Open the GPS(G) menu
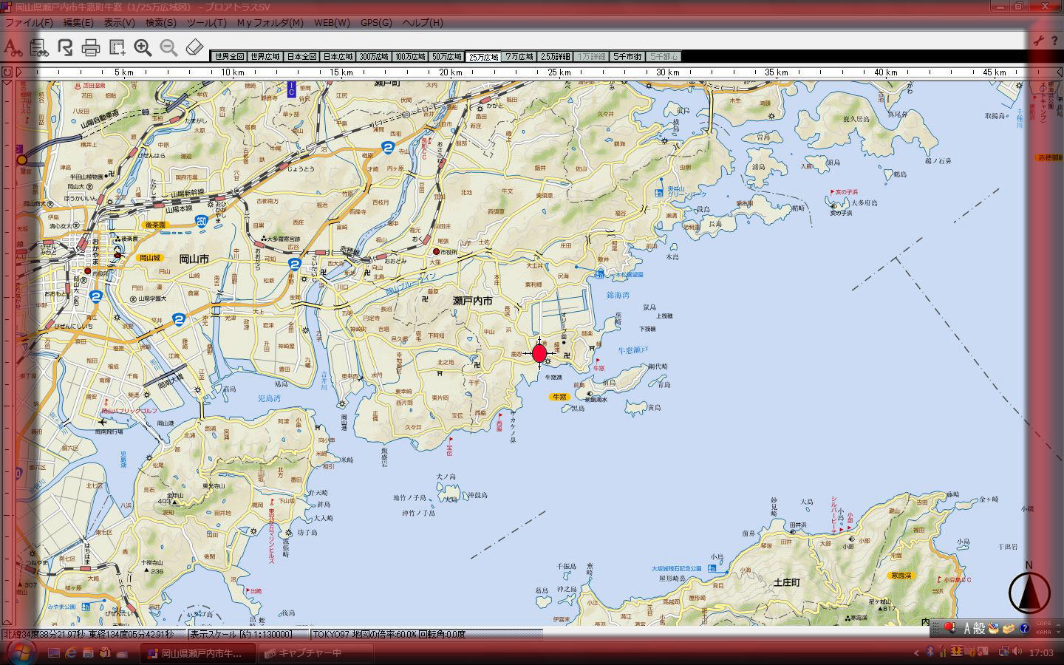 [x=376, y=23]
